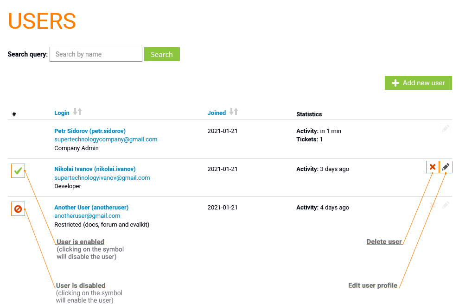Click sort arrows next to Login header

[77, 112]
